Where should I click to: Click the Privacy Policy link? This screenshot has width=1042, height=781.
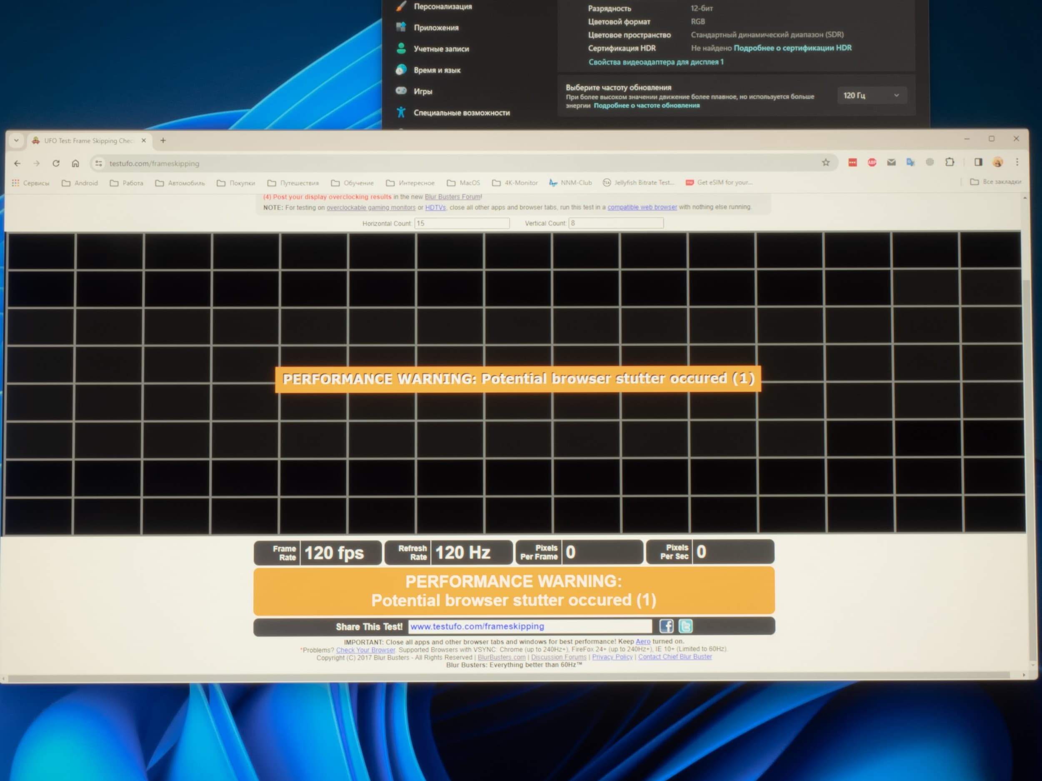(x=612, y=657)
